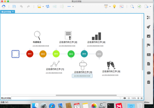
Task: Close the 商业时间轴 tab
Action: point(13,12)
